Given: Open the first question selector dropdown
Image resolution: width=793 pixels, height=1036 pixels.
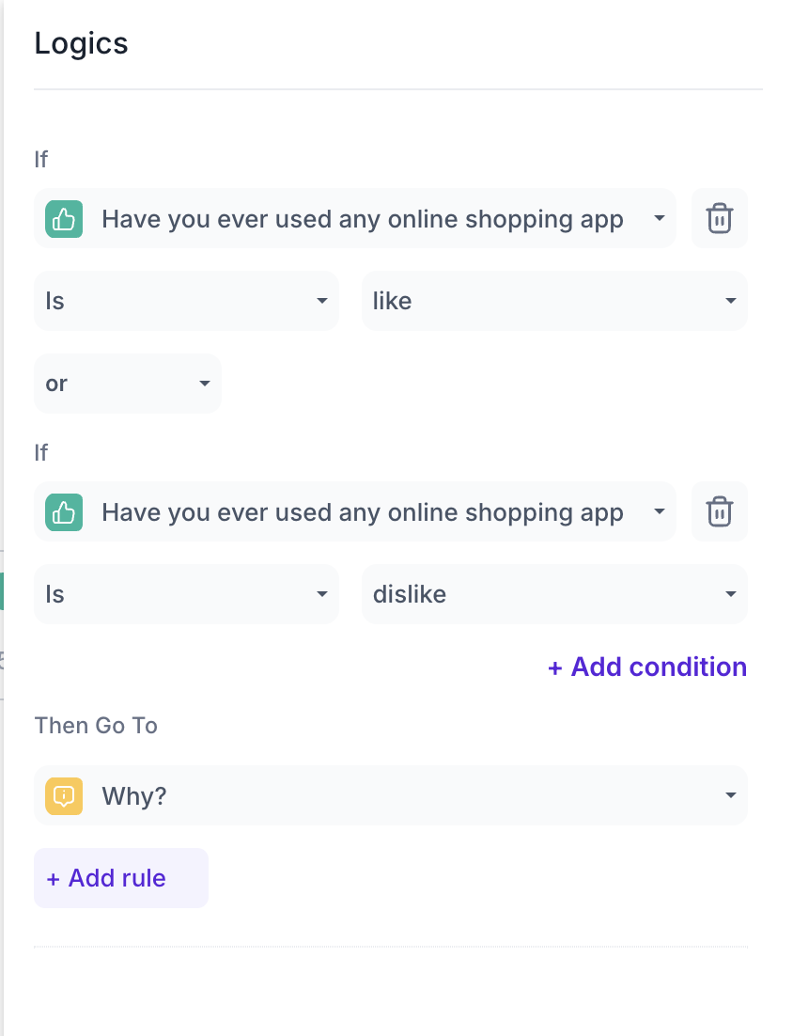Looking at the screenshot, I should [x=354, y=219].
